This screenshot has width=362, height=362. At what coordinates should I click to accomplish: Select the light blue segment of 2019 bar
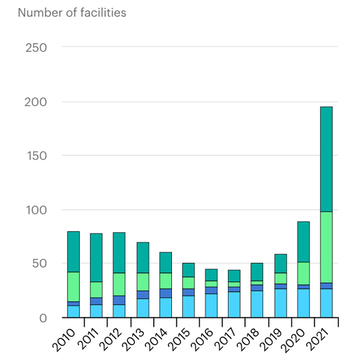pyautogui.click(x=280, y=303)
